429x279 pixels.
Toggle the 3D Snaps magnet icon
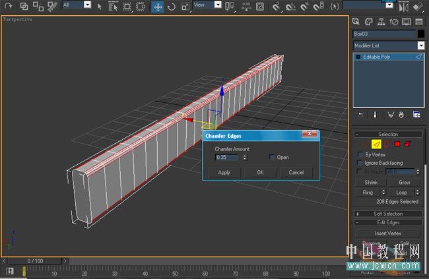pos(276,7)
